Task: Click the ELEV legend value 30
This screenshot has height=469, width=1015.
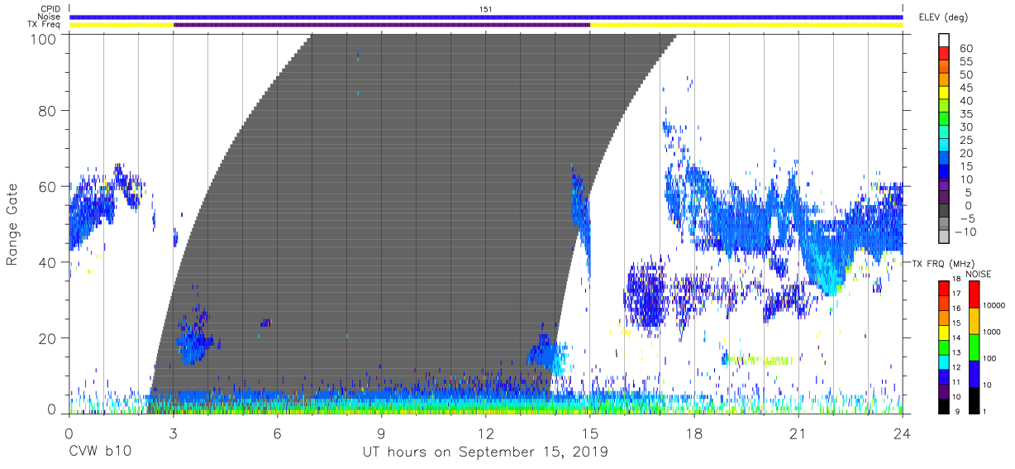Action: (x=966, y=127)
